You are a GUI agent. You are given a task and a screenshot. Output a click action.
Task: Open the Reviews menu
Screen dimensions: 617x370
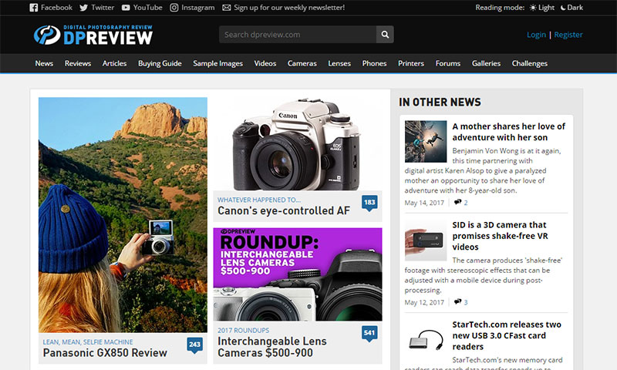(x=78, y=63)
